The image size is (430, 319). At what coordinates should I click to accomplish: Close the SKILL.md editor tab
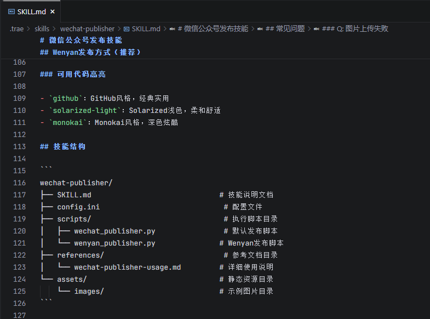(x=53, y=12)
